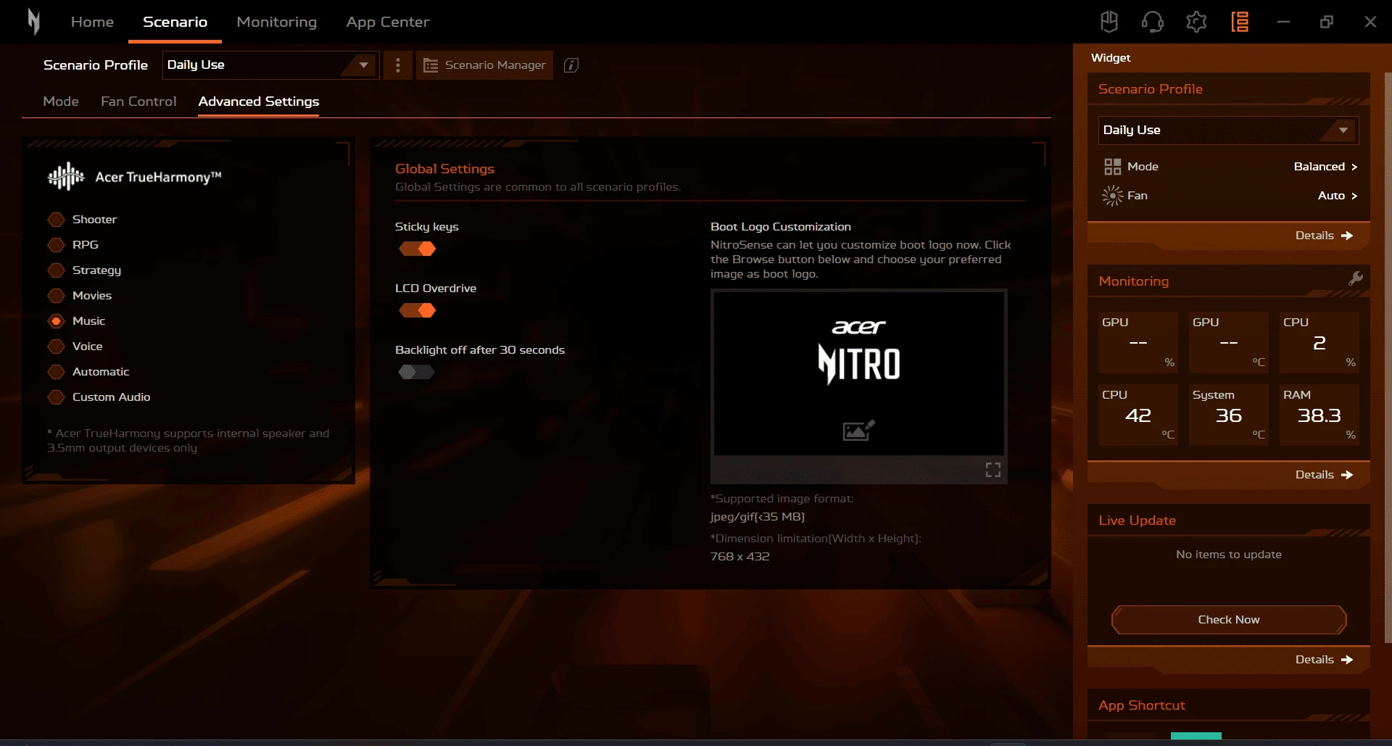Click the GPU usage percent tile
The height and width of the screenshot is (746, 1392).
pos(1138,343)
